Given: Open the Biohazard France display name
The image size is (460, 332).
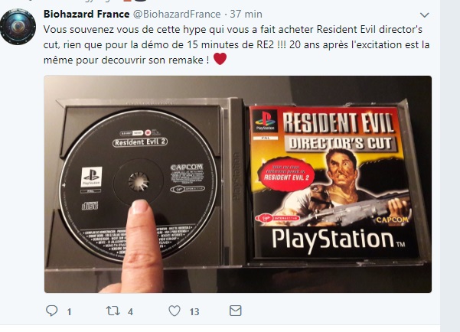Looking at the screenshot, I should pyautogui.click(x=86, y=14).
